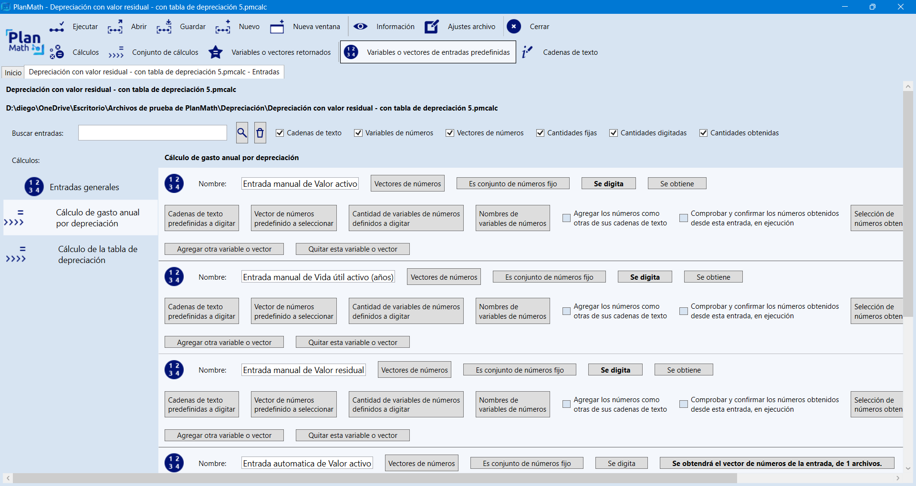Open the Información eye icon
The image size is (916, 486).
coord(360,27)
